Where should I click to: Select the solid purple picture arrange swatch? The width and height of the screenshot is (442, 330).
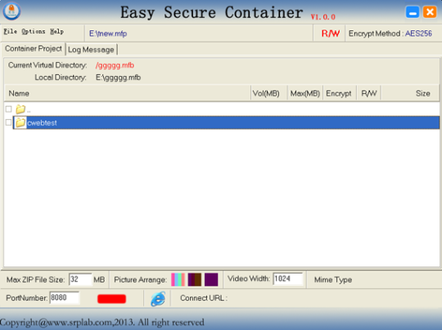point(211,279)
